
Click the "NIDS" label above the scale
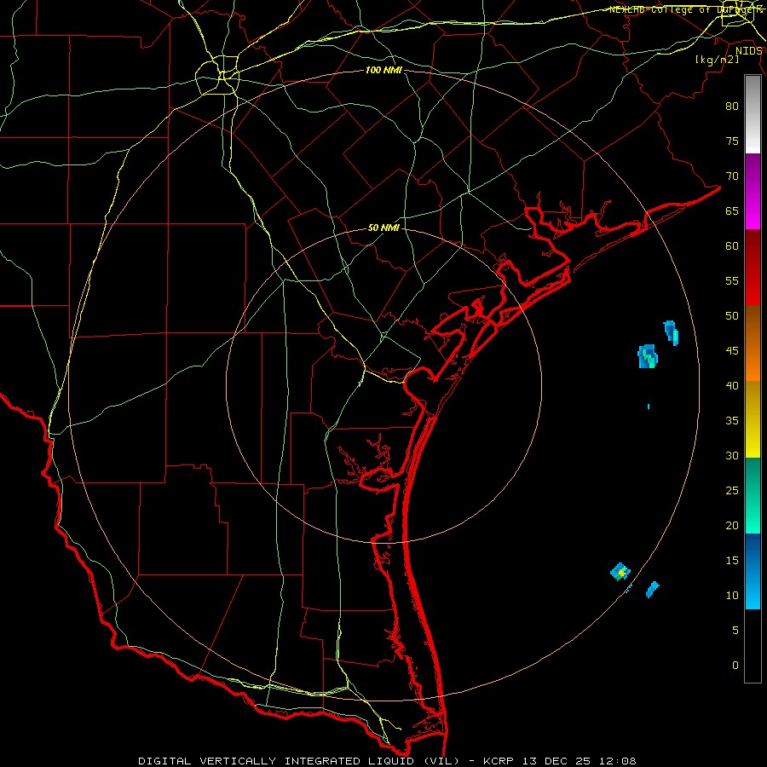[x=748, y=51]
